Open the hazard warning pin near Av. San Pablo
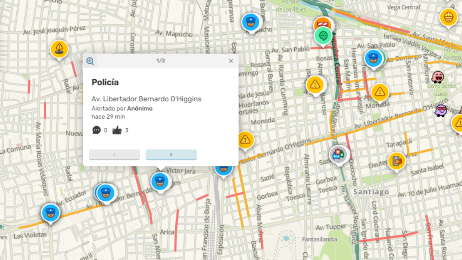The image size is (462, 260). (x=315, y=85)
